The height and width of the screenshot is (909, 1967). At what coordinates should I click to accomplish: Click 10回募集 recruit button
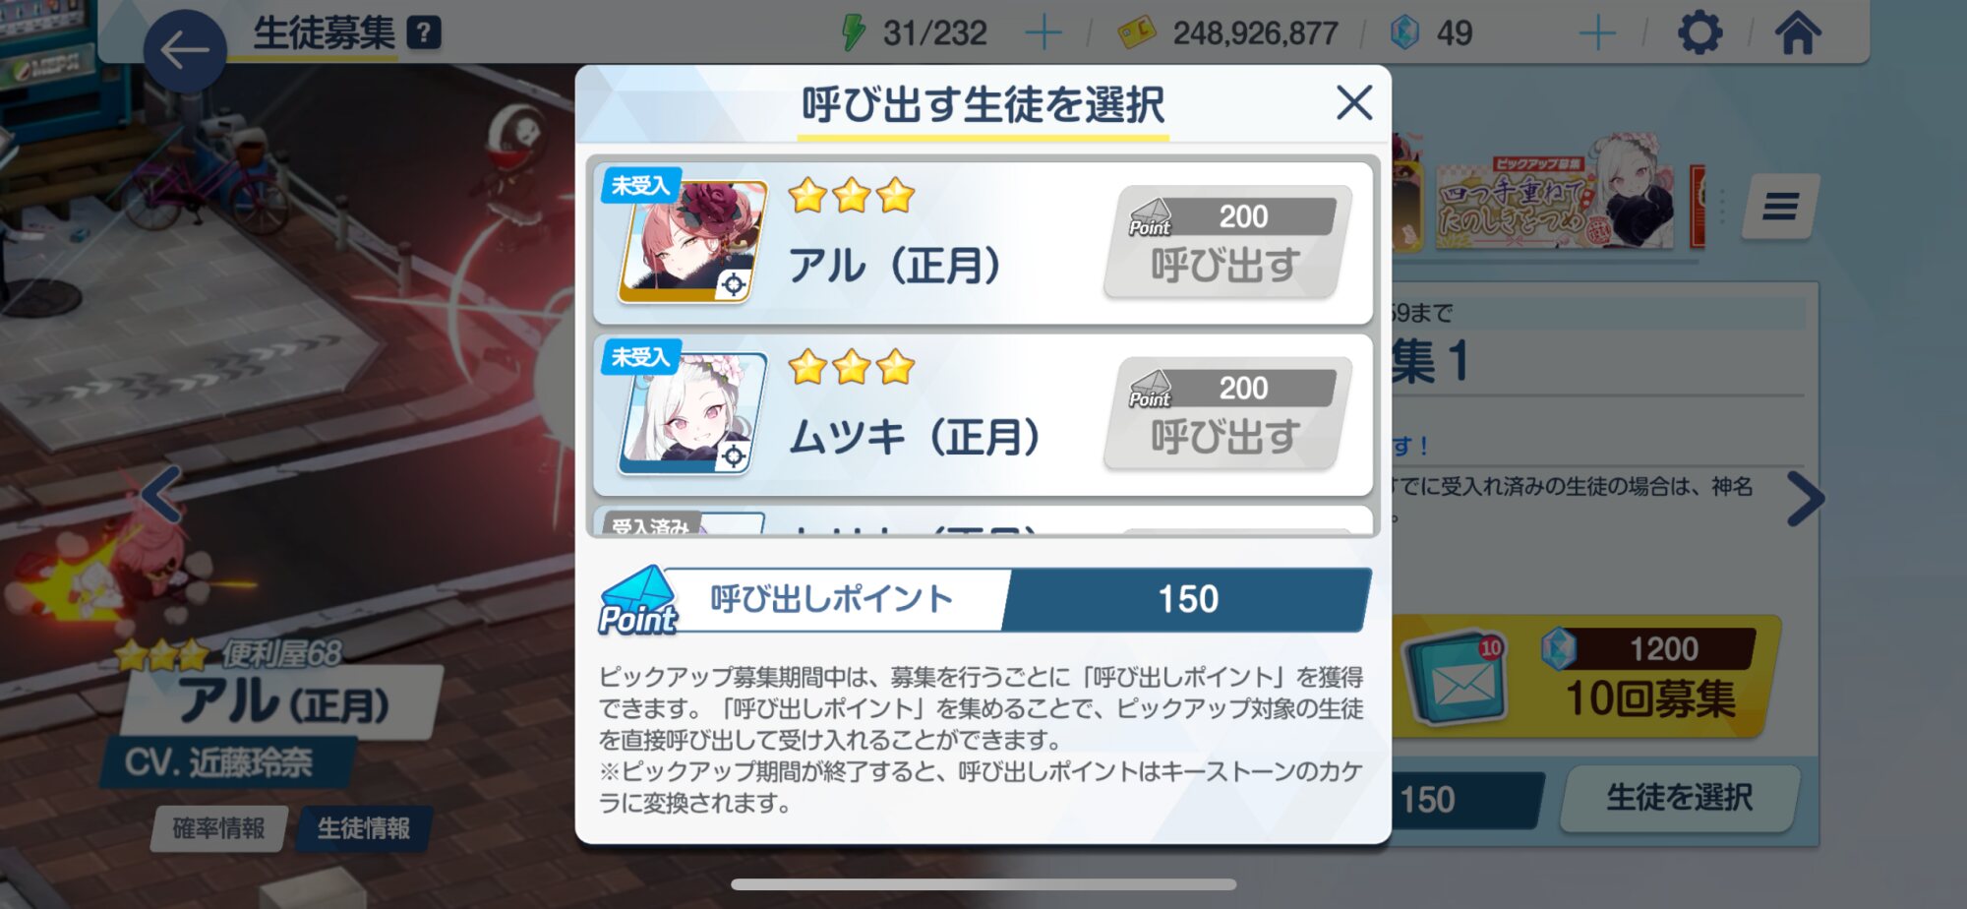coord(1585,679)
